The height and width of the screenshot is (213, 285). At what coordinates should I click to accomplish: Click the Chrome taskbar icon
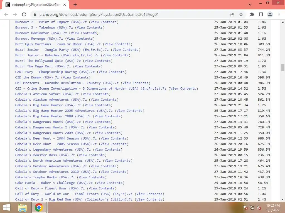coord(39,207)
